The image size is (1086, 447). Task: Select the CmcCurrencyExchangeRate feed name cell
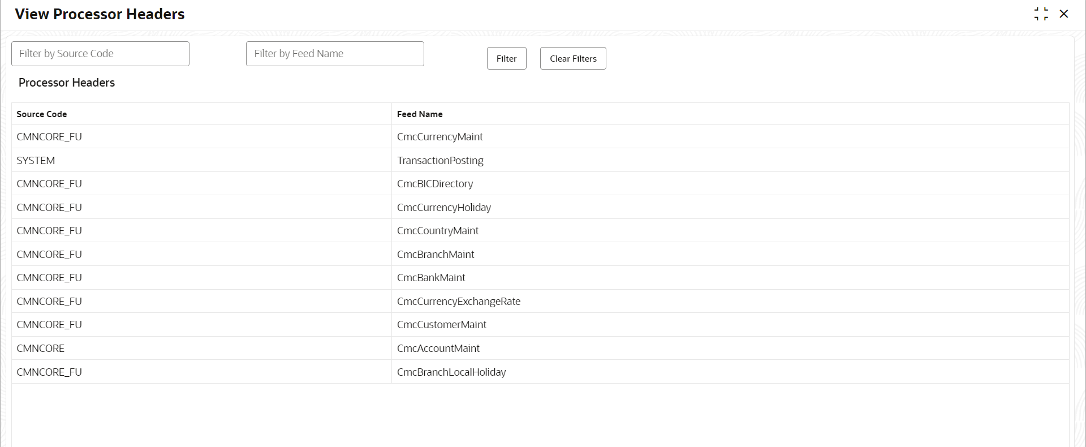pos(730,301)
